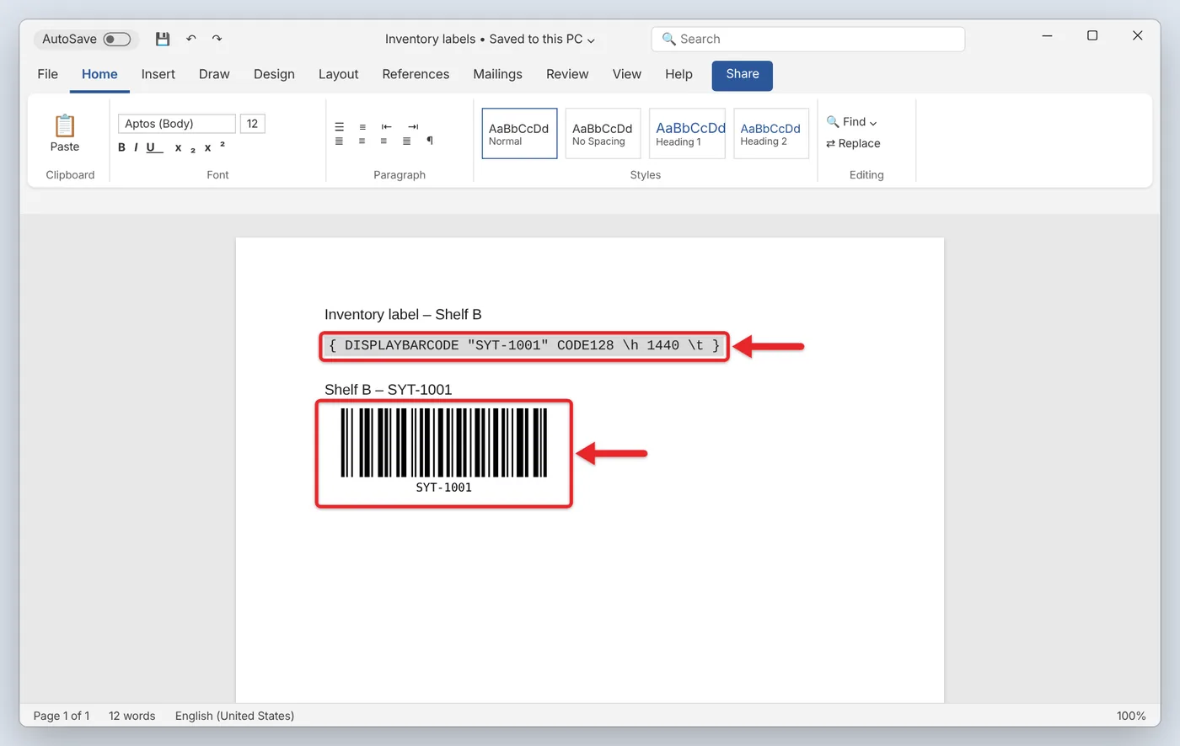This screenshot has height=746, width=1180.
Task: Align text left
Action: pyautogui.click(x=339, y=141)
